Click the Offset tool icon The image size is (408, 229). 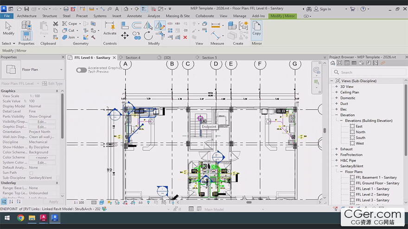coord(137,25)
